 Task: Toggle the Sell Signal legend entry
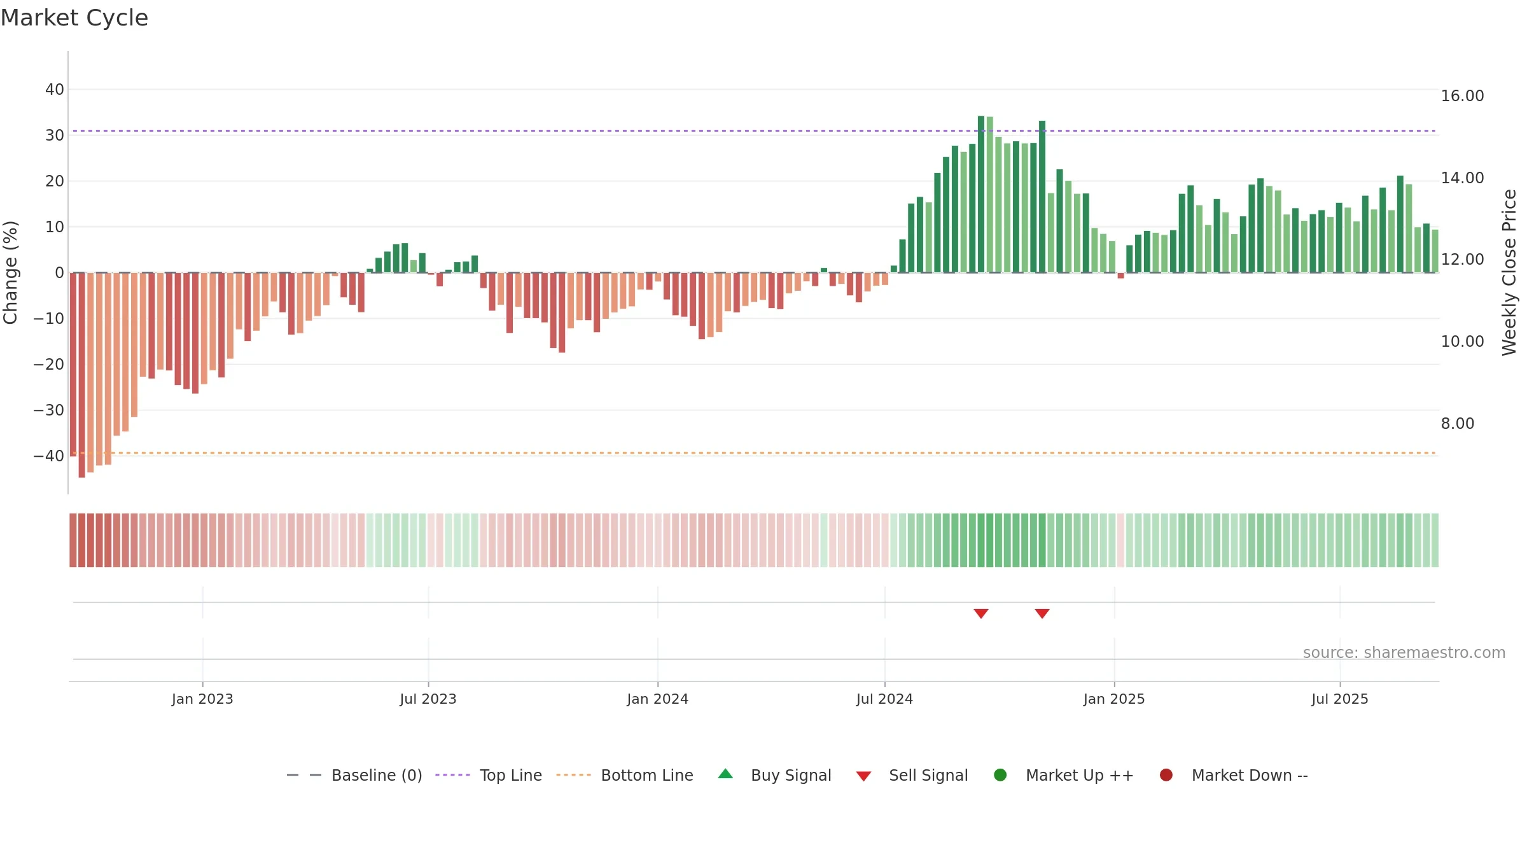click(x=912, y=775)
